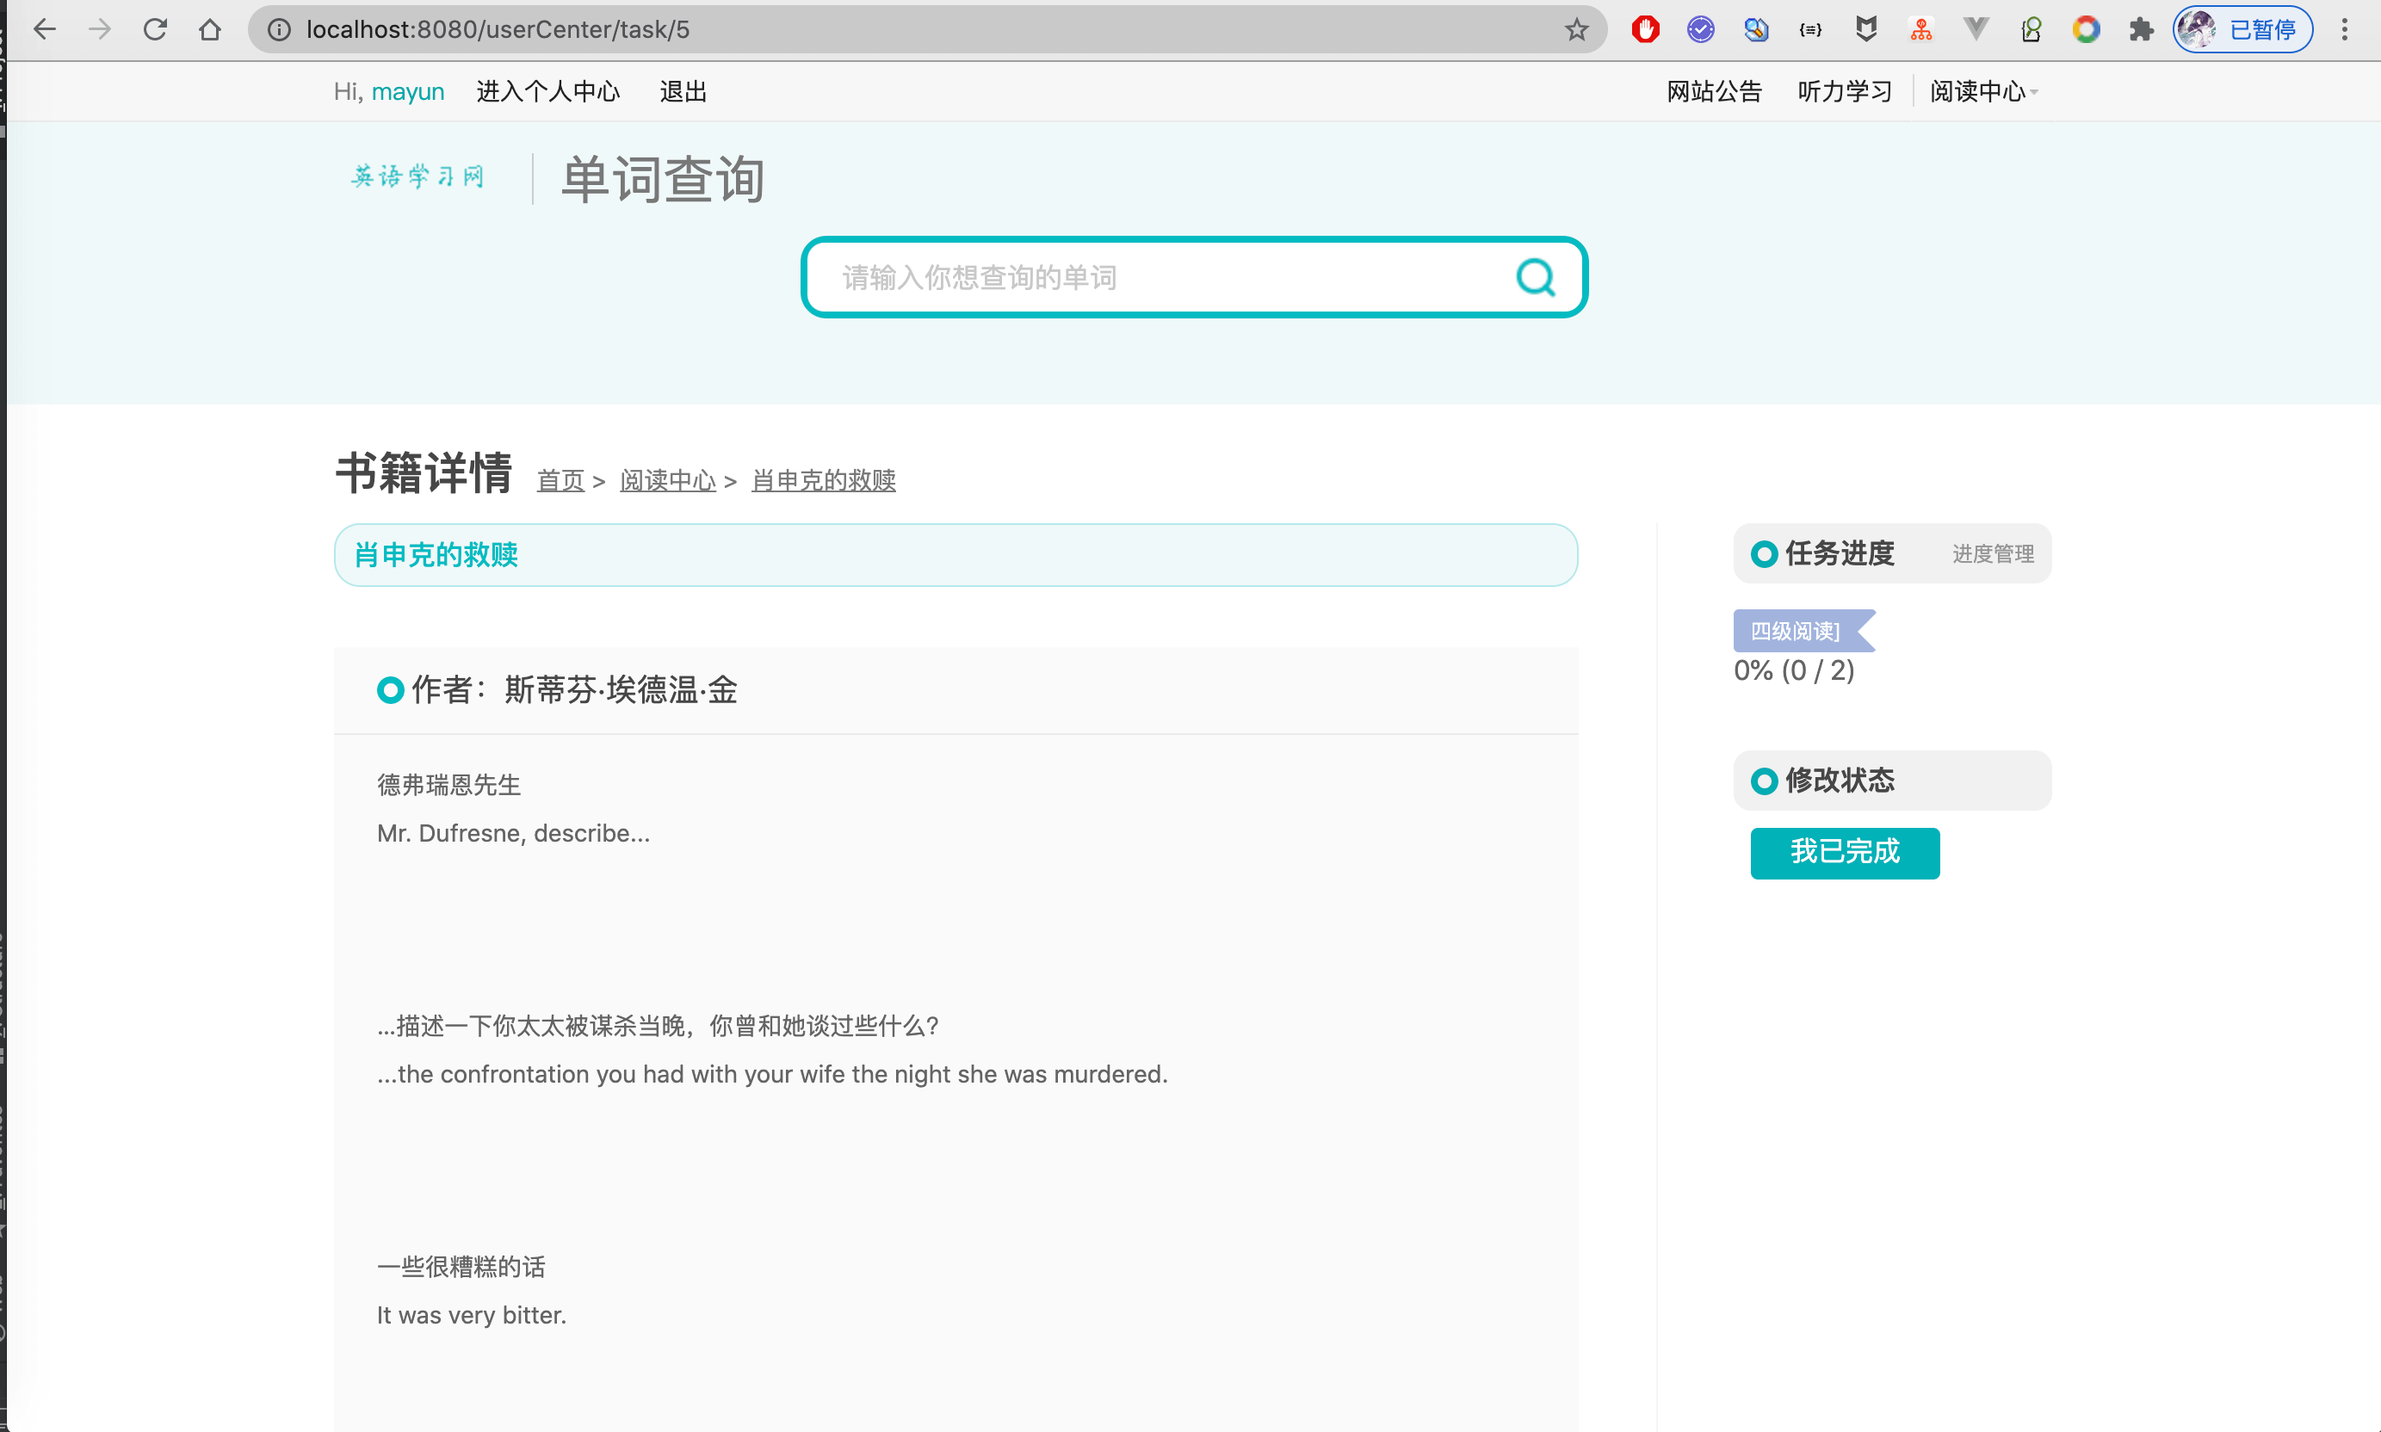2381x1432 pixels.
Task: Click the word search magnifier icon
Action: pyautogui.click(x=1535, y=278)
